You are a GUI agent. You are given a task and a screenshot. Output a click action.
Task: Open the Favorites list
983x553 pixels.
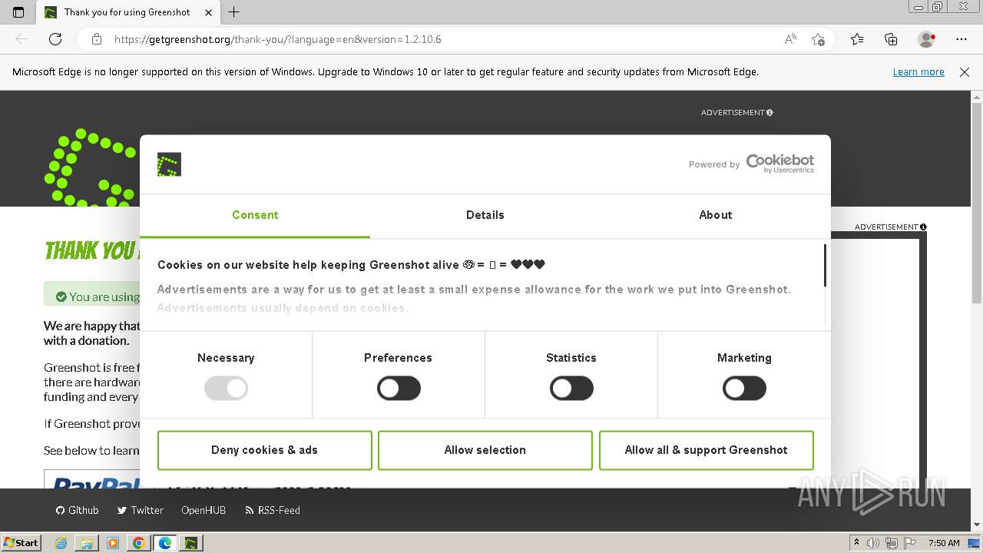(857, 39)
